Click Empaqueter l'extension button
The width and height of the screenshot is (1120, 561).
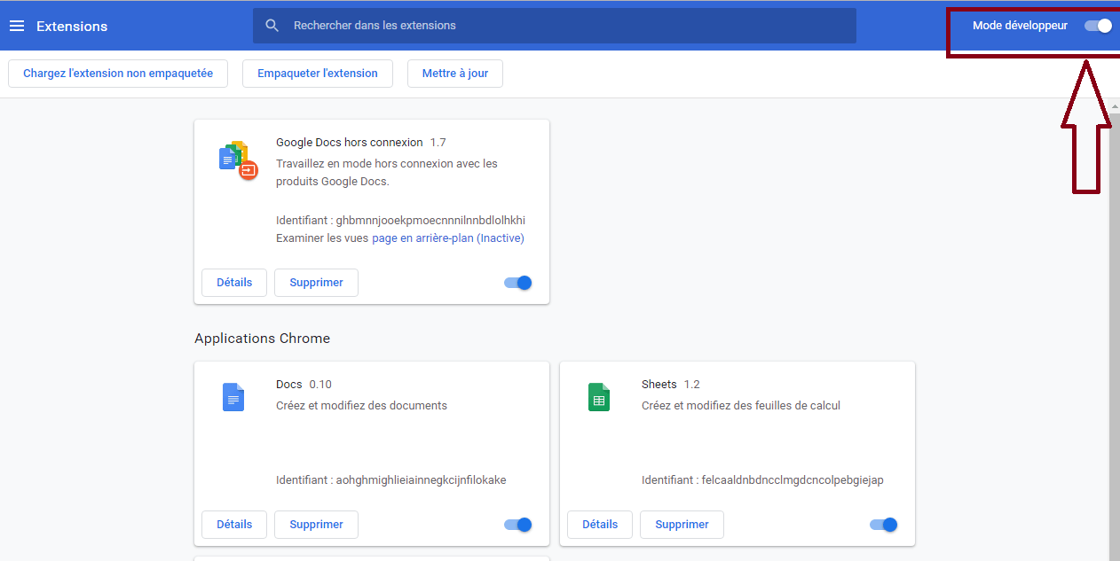click(x=318, y=74)
